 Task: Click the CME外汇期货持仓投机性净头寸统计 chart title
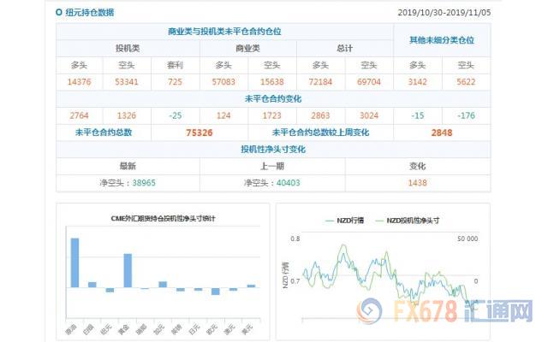tap(163, 219)
